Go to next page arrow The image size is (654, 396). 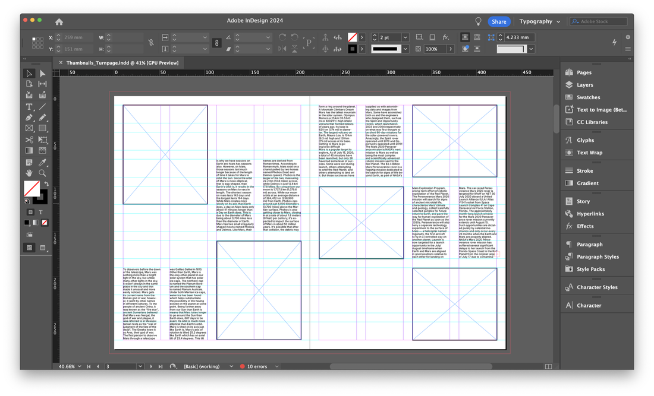(x=151, y=366)
